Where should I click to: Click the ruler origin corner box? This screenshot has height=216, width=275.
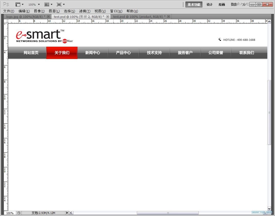[6, 21]
